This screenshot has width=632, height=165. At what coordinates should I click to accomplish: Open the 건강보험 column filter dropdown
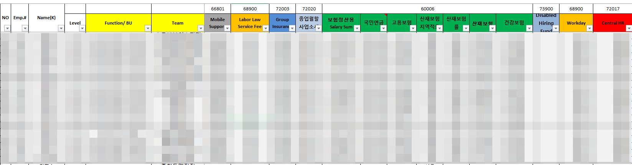(529, 28)
